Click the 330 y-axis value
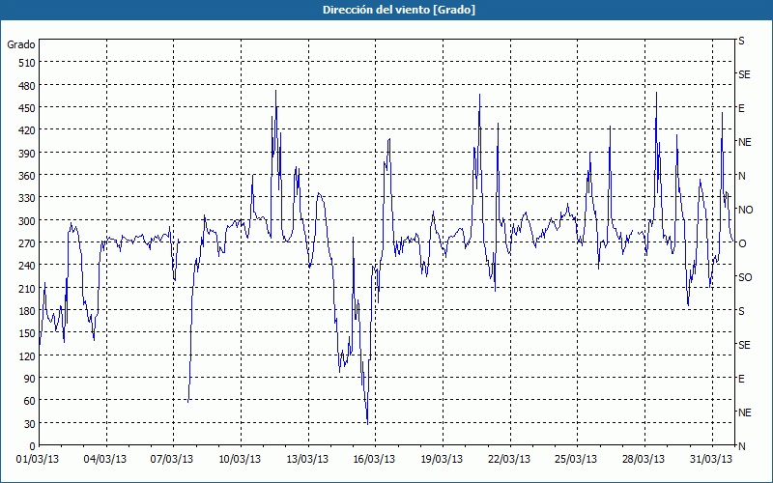 click(27, 198)
